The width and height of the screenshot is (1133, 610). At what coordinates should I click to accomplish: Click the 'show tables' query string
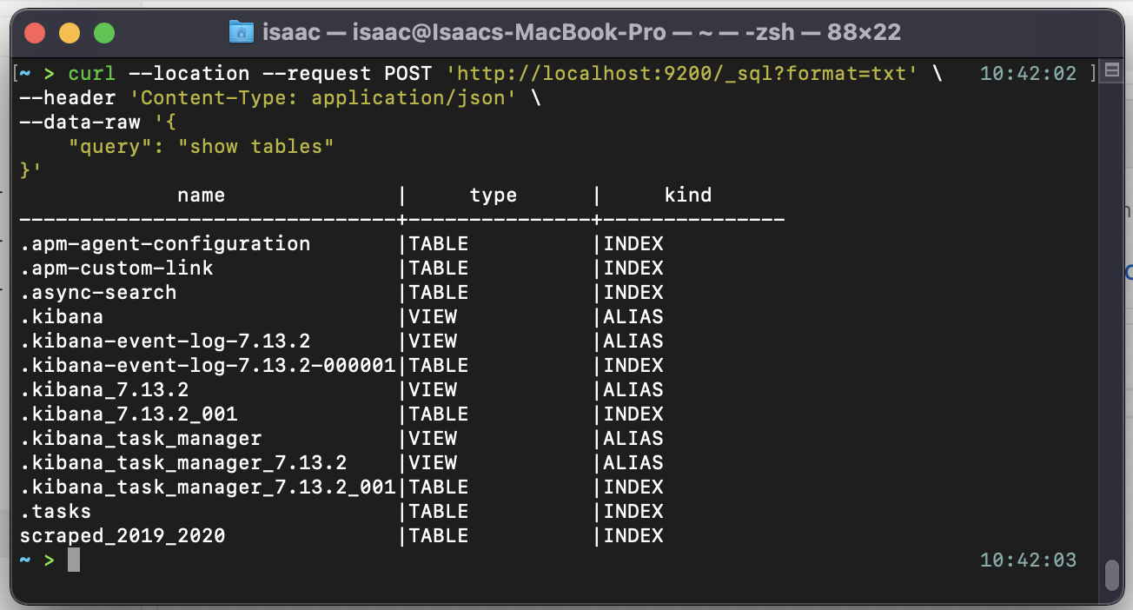[256, 147]
